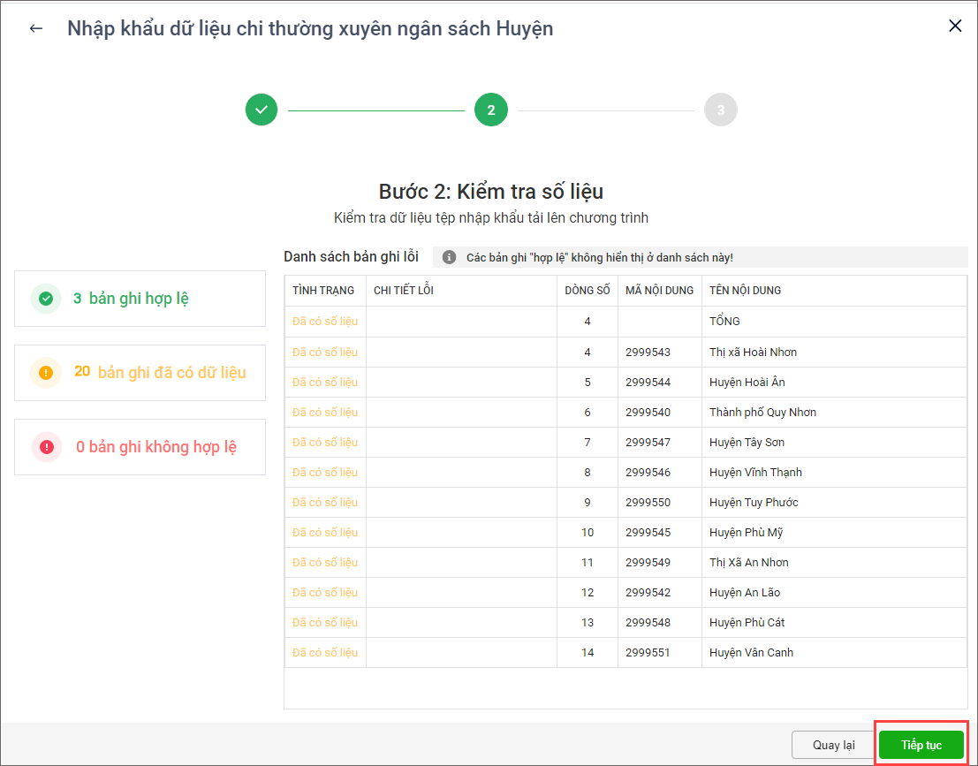978x766 pixels.
Task: Click the orange existing data warning icon
Action: (x=46, y=372)
